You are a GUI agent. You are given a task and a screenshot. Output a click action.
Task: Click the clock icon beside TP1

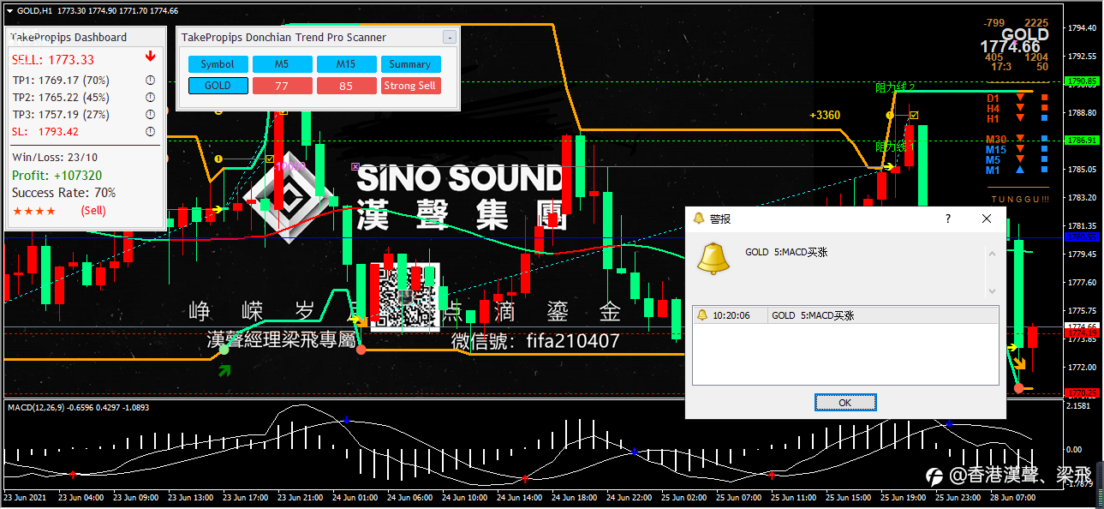point(150,81)
